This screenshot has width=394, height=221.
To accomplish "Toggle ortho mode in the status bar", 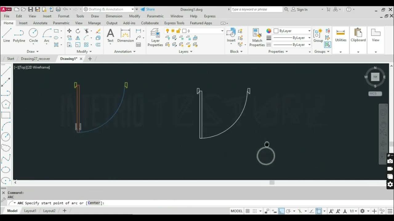I will (x=281, y=211).
